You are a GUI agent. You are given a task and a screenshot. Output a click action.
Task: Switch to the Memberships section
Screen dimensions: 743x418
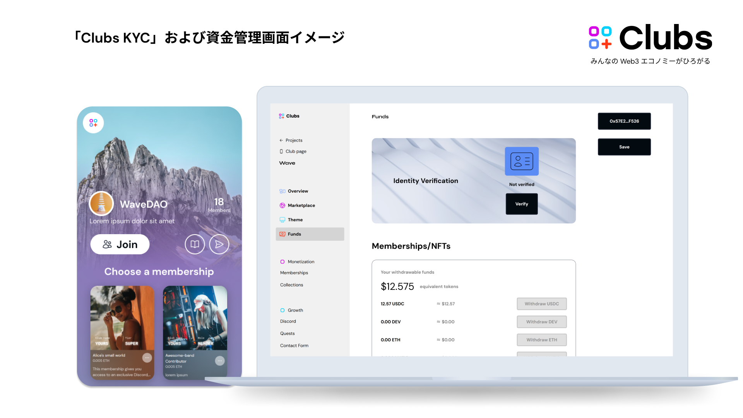click(294, 272)
